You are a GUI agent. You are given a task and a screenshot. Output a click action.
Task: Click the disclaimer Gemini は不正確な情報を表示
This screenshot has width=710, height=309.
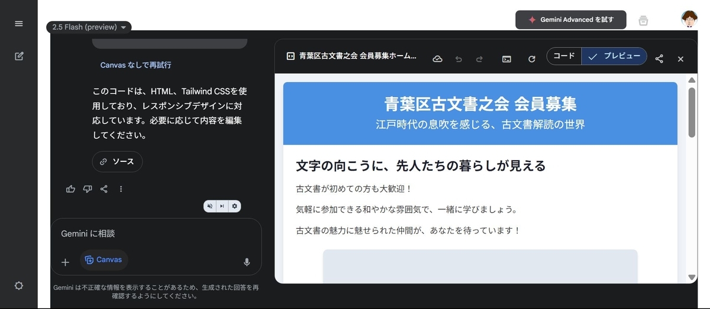click(x=156, y=292)
